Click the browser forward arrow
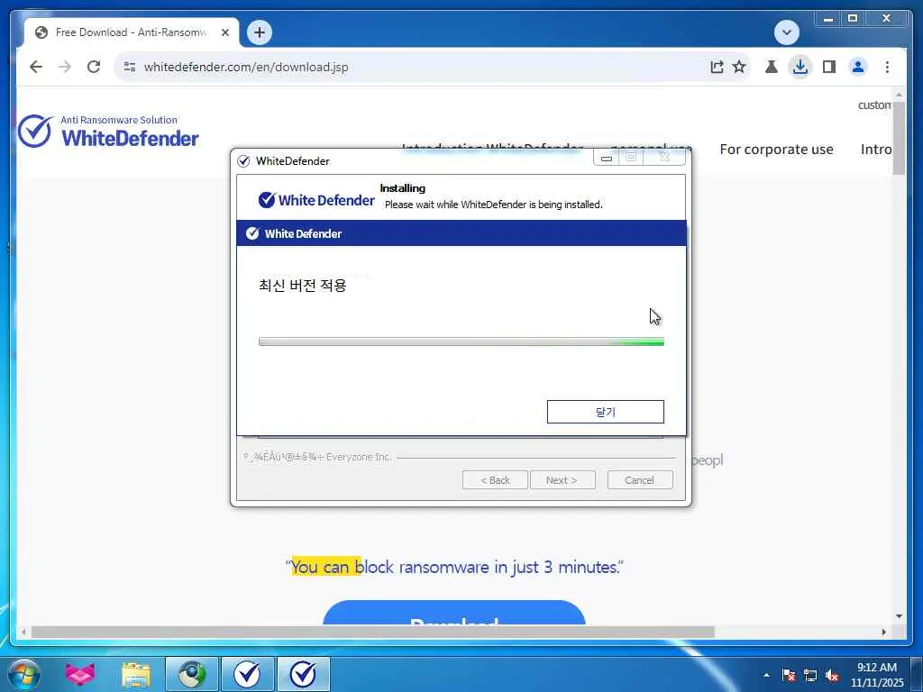Image resolution: width=923 pixels, height=692 pixels. click(x=65, y=67)
